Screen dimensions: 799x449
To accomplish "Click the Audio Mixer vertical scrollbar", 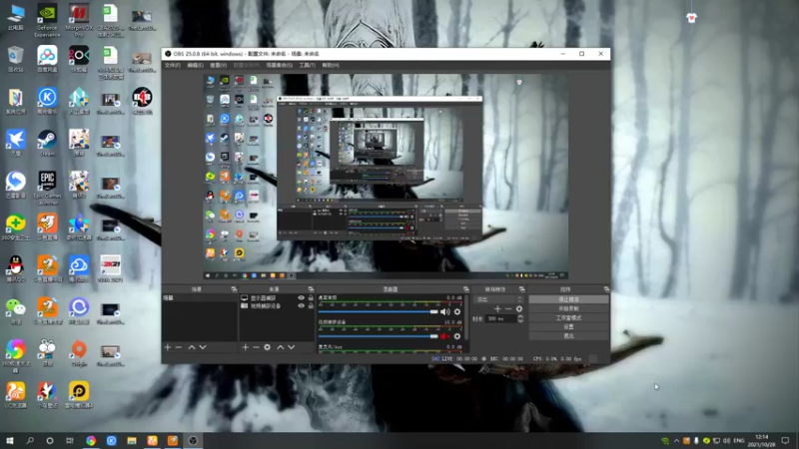I will [465, 317].
